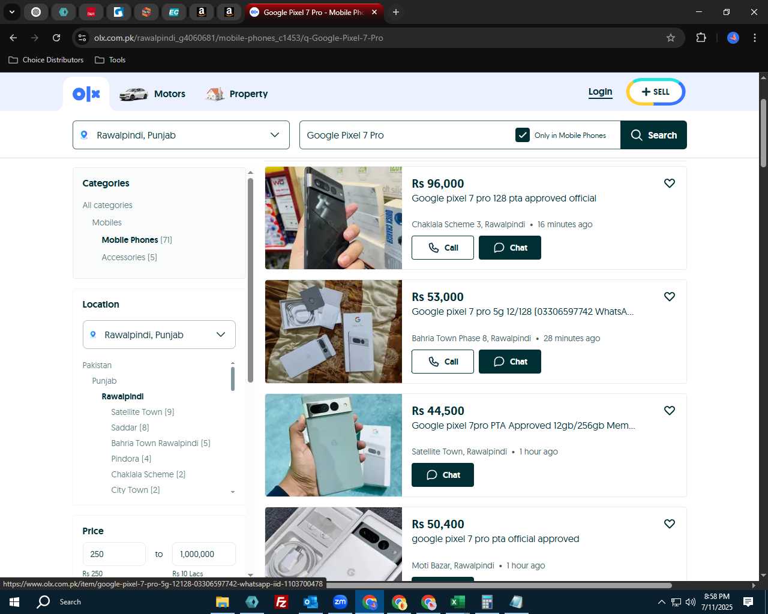Viewport: 768px width, 614px height.
Task: Chat with the Satellite Town seller
Action: tap(443, 475)
